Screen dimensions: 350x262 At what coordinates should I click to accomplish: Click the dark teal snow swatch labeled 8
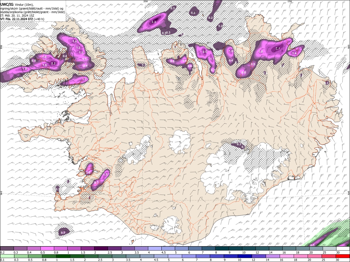coord(222,248)
